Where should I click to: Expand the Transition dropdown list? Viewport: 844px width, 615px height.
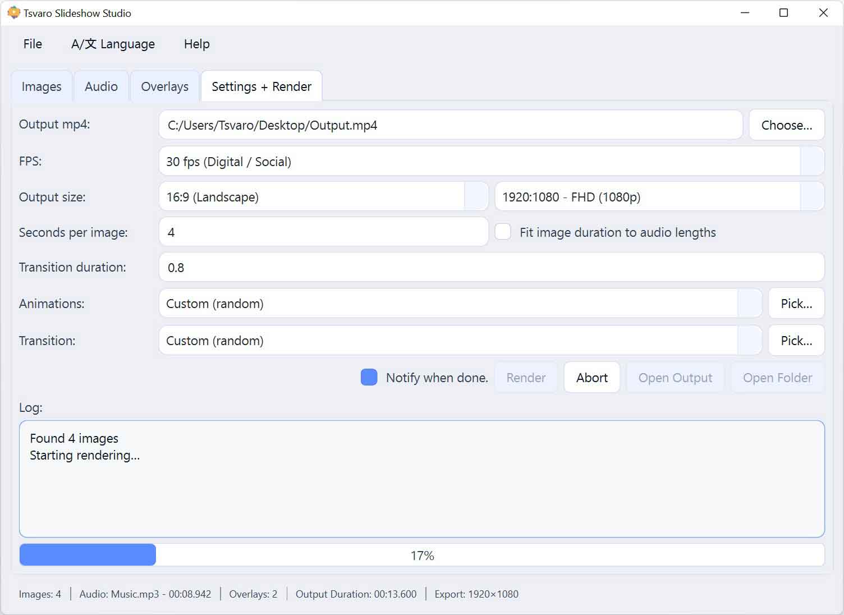pyautogui.click(x=749, y=341)
